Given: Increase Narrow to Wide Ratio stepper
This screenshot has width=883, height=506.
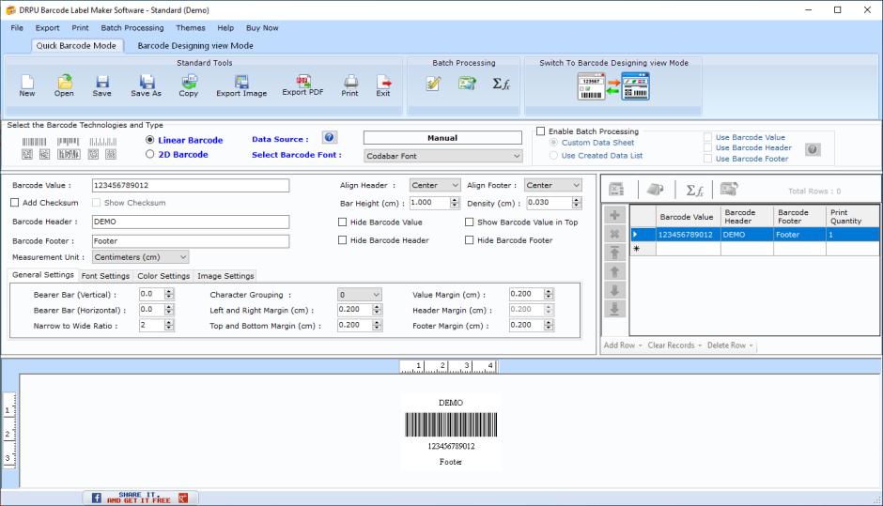Looking at the screenshot, I should pyautogui.click(x=169, y=323).
